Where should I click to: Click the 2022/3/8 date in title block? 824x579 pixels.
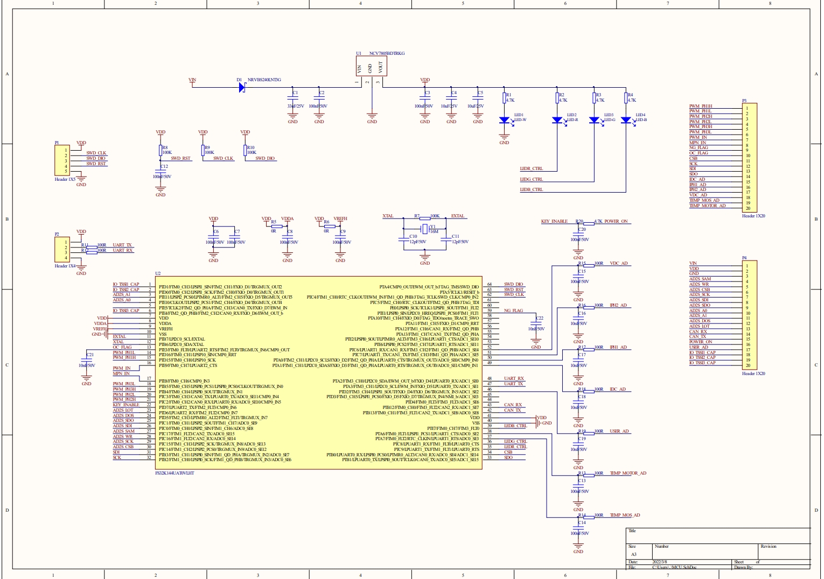(660, 562)
